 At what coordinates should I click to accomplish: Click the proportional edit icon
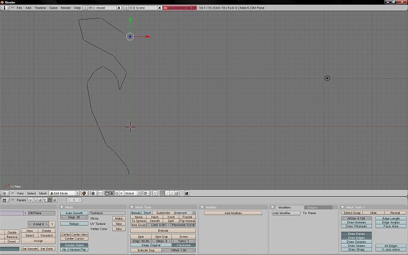pyautogui.click(x=146, y=193)
